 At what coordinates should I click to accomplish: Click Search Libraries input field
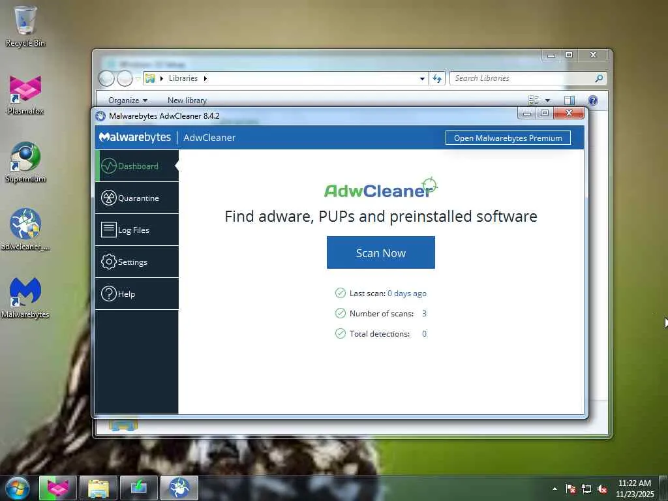tap(522, 78)
